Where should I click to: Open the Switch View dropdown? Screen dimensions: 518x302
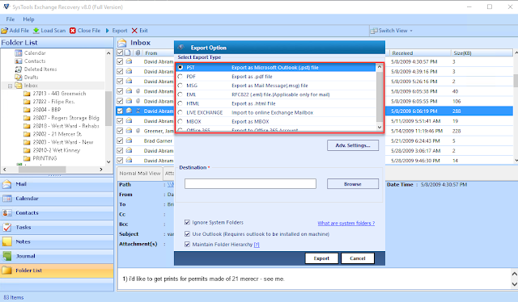[x=392, y=31]
